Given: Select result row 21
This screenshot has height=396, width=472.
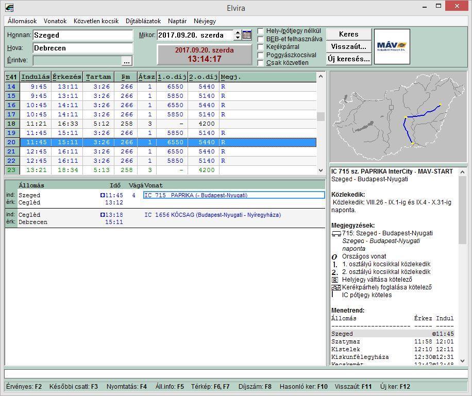Looking at the screenshot, I should point(161,151).
